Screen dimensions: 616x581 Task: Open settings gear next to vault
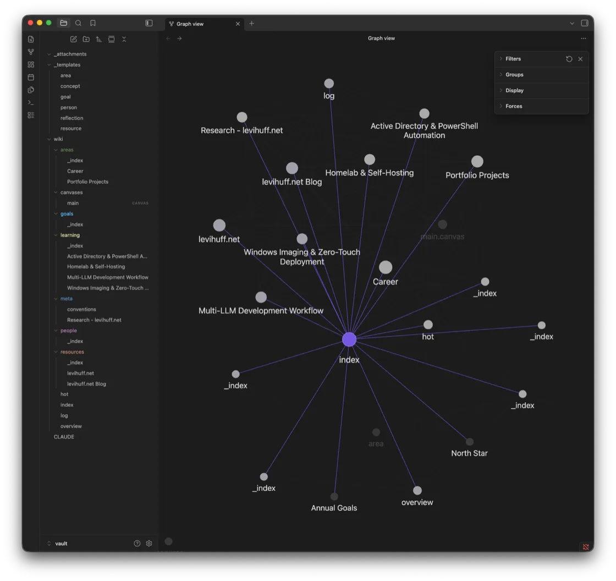click(x=149, y=543)
